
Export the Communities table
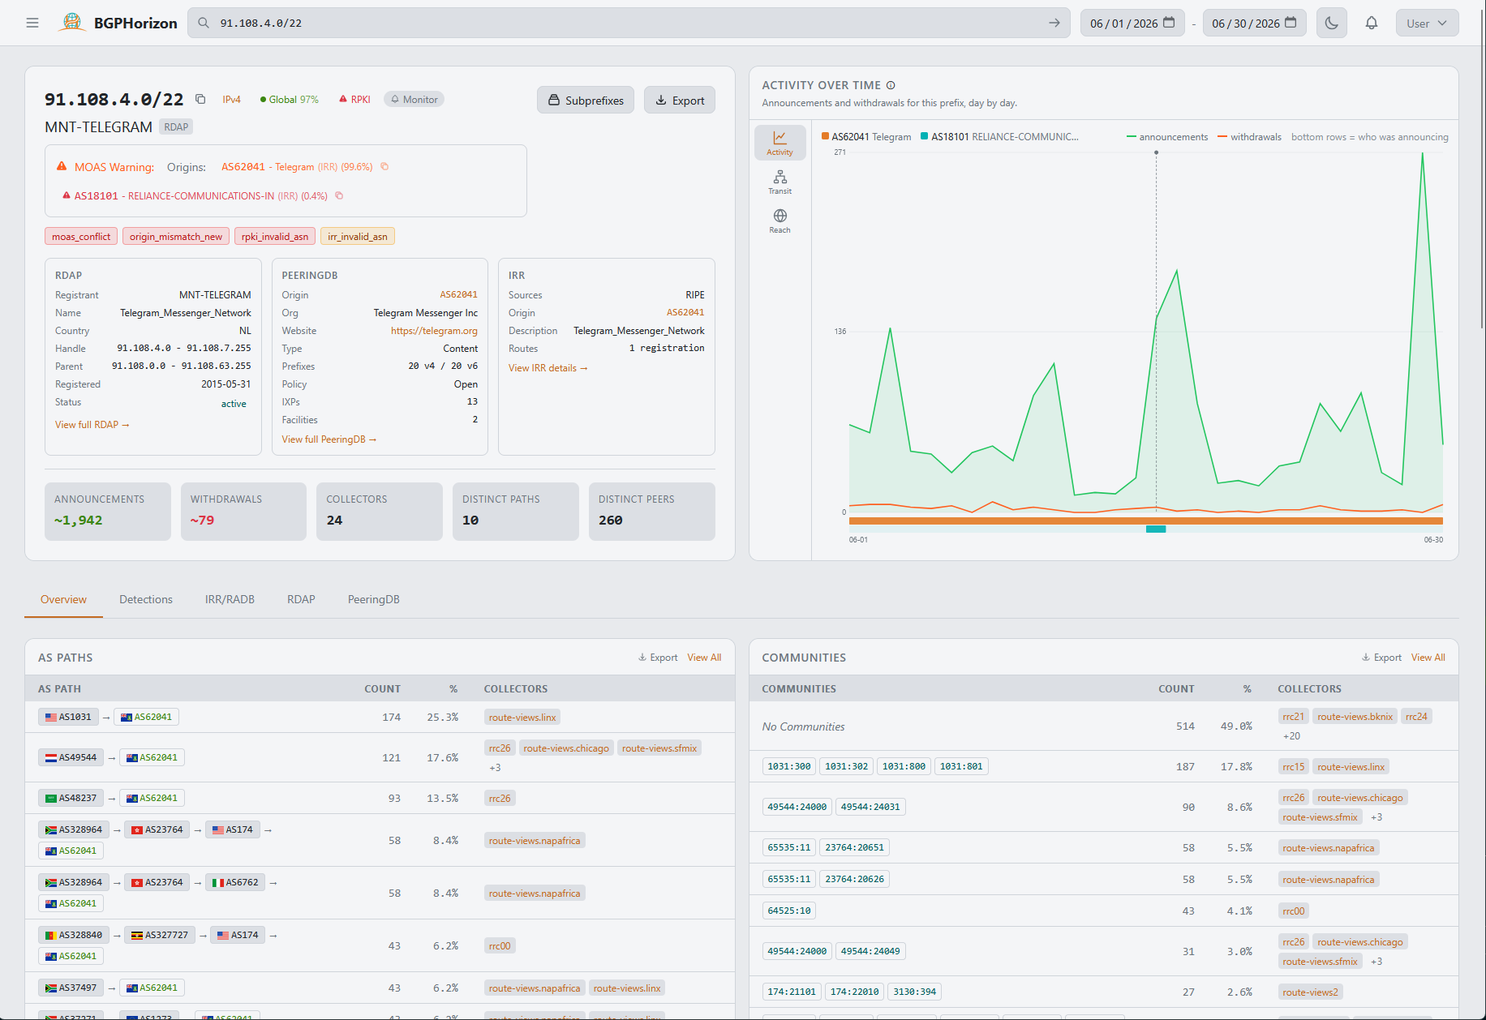click(1381, 658)
